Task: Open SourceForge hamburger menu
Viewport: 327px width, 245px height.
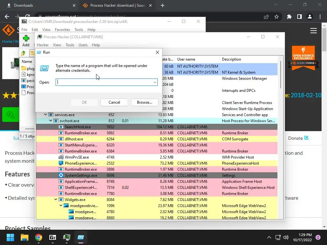Action: coord(314,31)
